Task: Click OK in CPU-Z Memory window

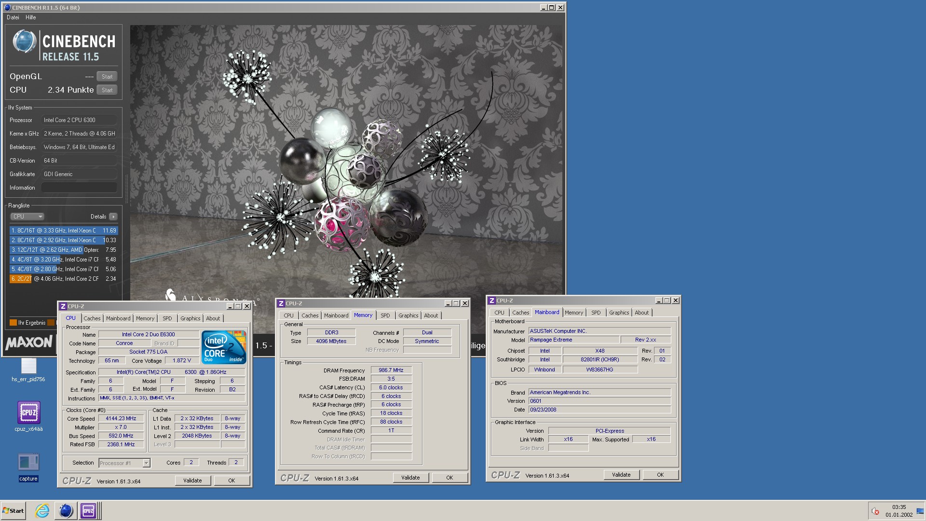Action: [449, 478]
